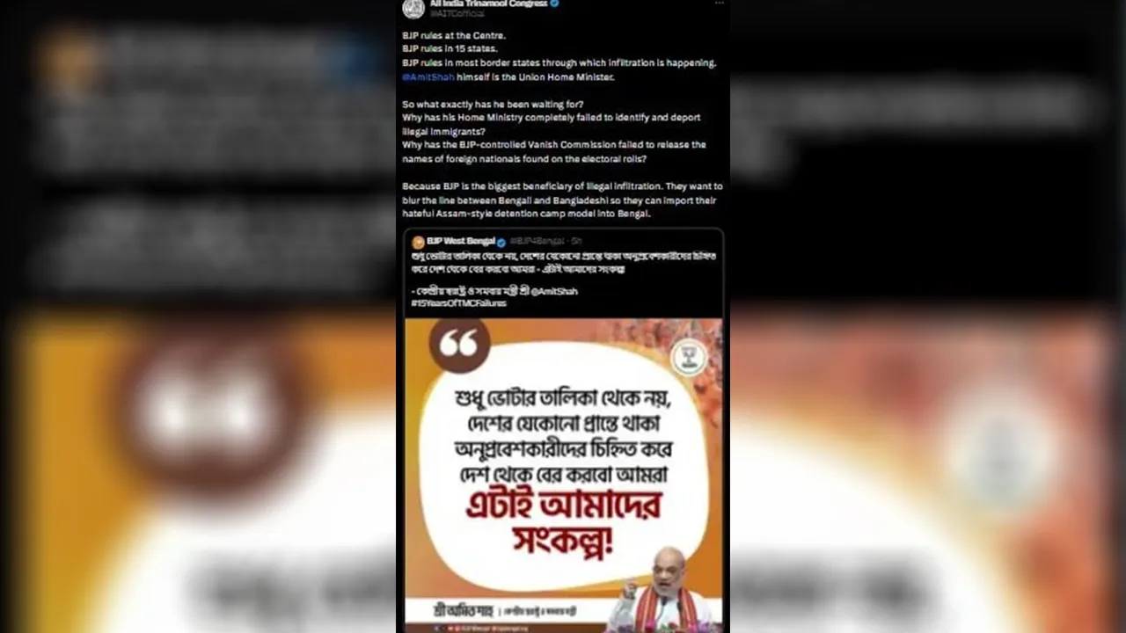This screenshot has width=1126, height=633.
Task: Open the #15YearsOfTMCFailures hashtag
Action: [x=458, y=303]
